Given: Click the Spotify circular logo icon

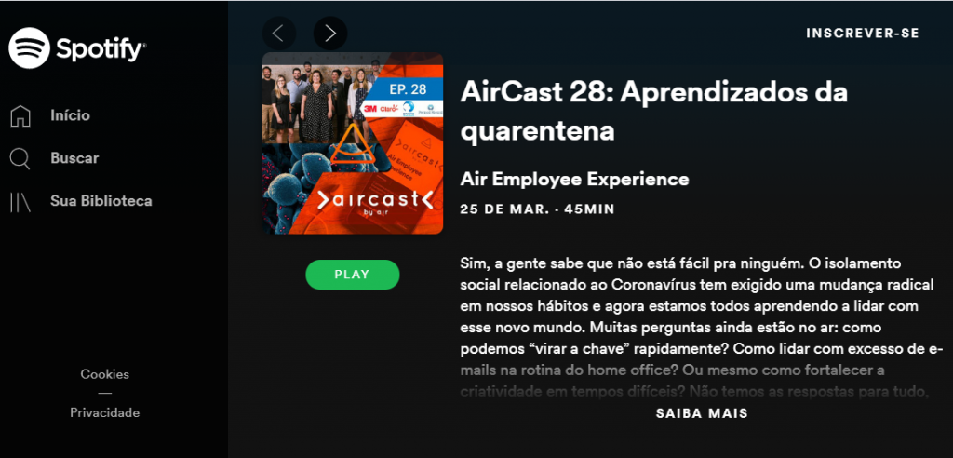Looking at the screenshot, I should coord(29,48).
